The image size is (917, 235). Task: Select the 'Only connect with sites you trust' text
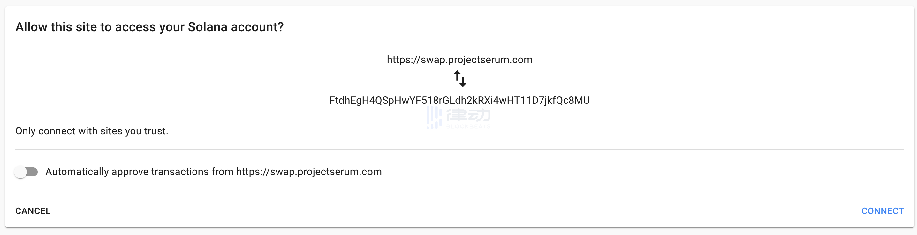pos(92,131)
